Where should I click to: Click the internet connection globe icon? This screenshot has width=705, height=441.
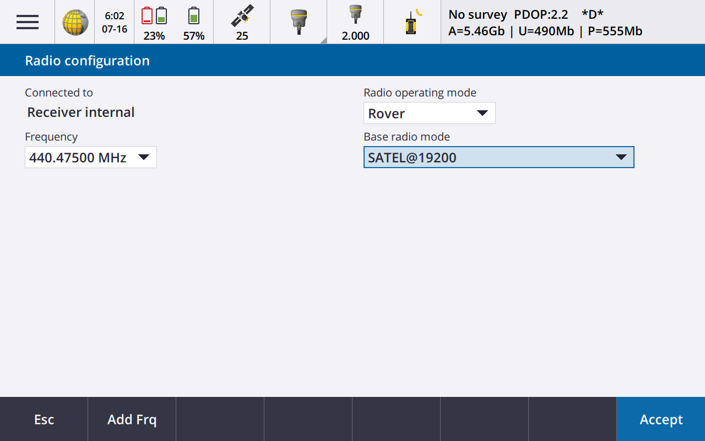[75, 21]
